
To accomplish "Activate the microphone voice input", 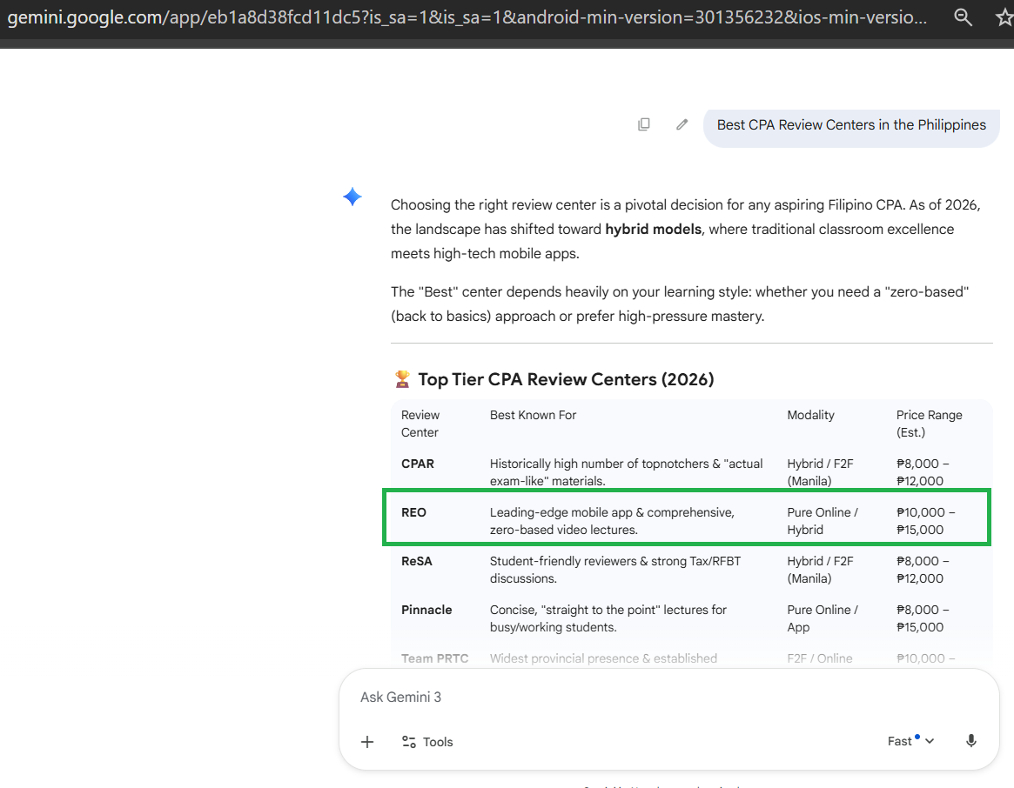I will tap(970, 741).
